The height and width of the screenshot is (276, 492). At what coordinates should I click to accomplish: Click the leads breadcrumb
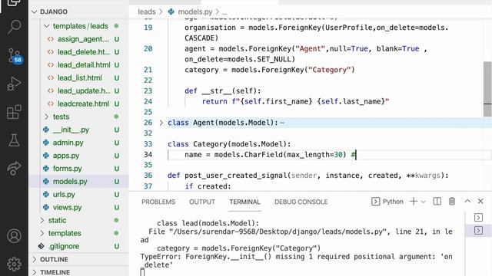(147, 12)
